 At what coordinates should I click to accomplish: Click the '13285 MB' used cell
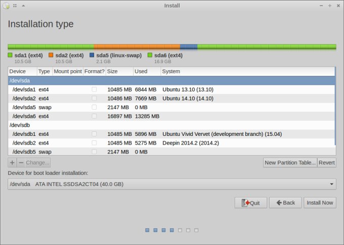[x=147, y=116]
